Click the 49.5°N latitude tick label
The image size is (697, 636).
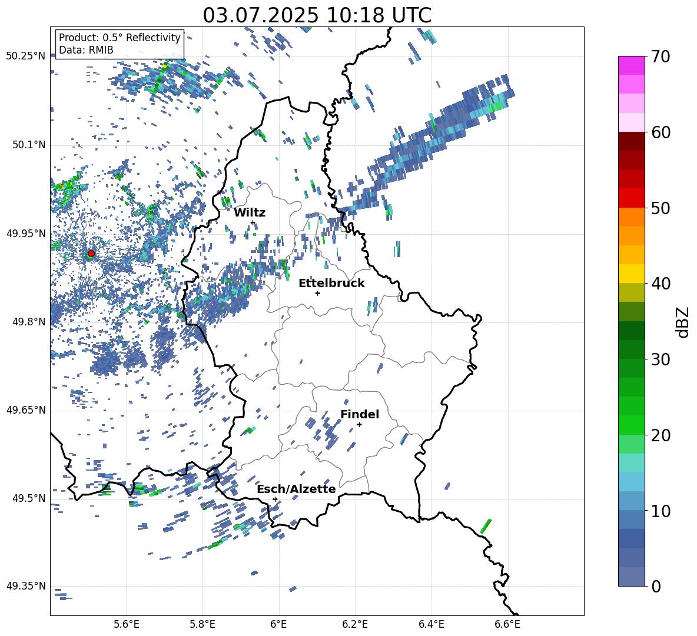click(x=29, y=498)
